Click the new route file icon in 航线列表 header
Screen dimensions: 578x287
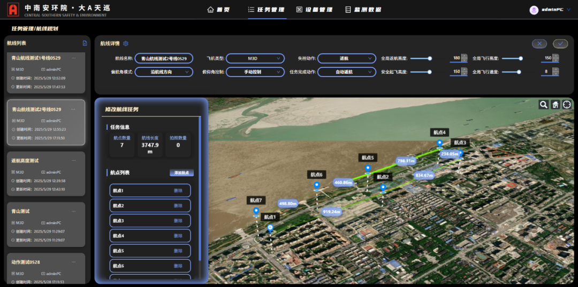click(85, 43)
